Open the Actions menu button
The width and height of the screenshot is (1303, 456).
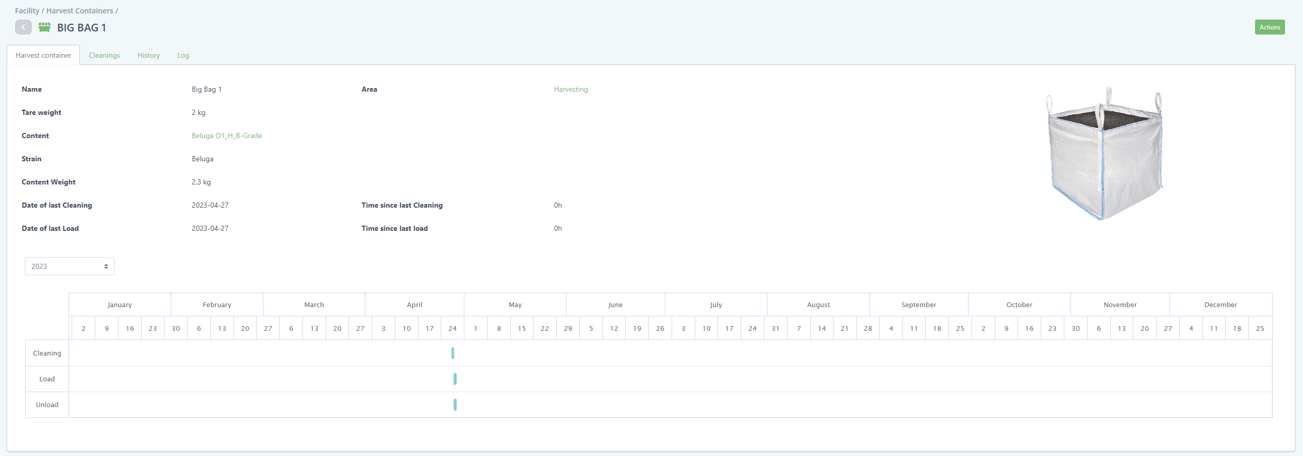pos(1269,27)
